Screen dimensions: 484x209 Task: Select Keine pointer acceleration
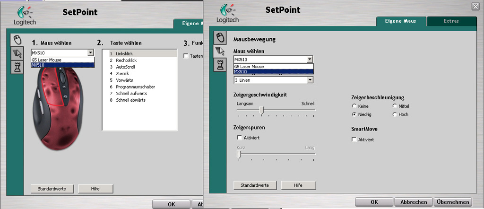click(x=354, y=106)
